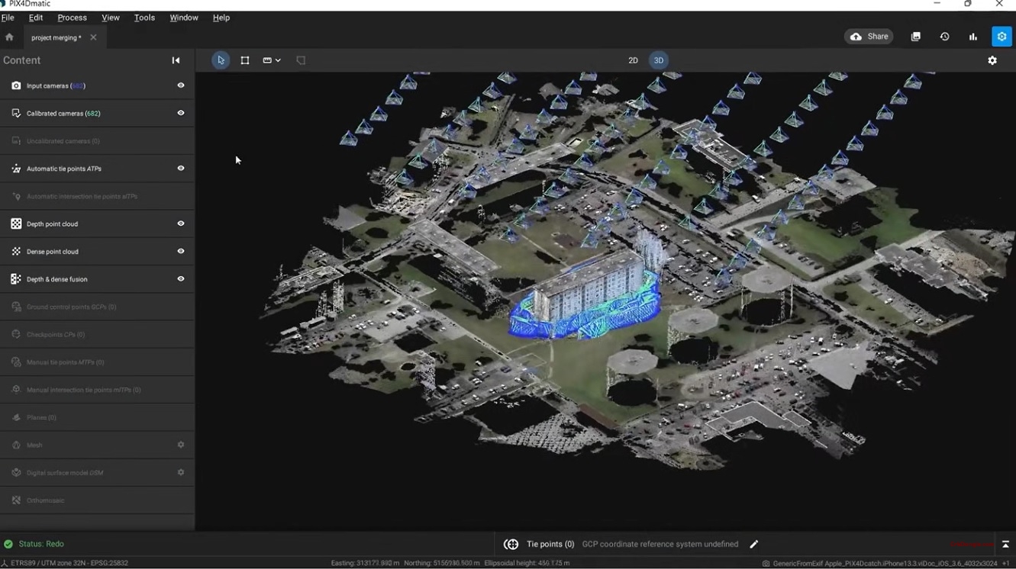This screenshot has width=1016, height=569.
Task: Select the polygon annotation tool
Action: (301, 59)
